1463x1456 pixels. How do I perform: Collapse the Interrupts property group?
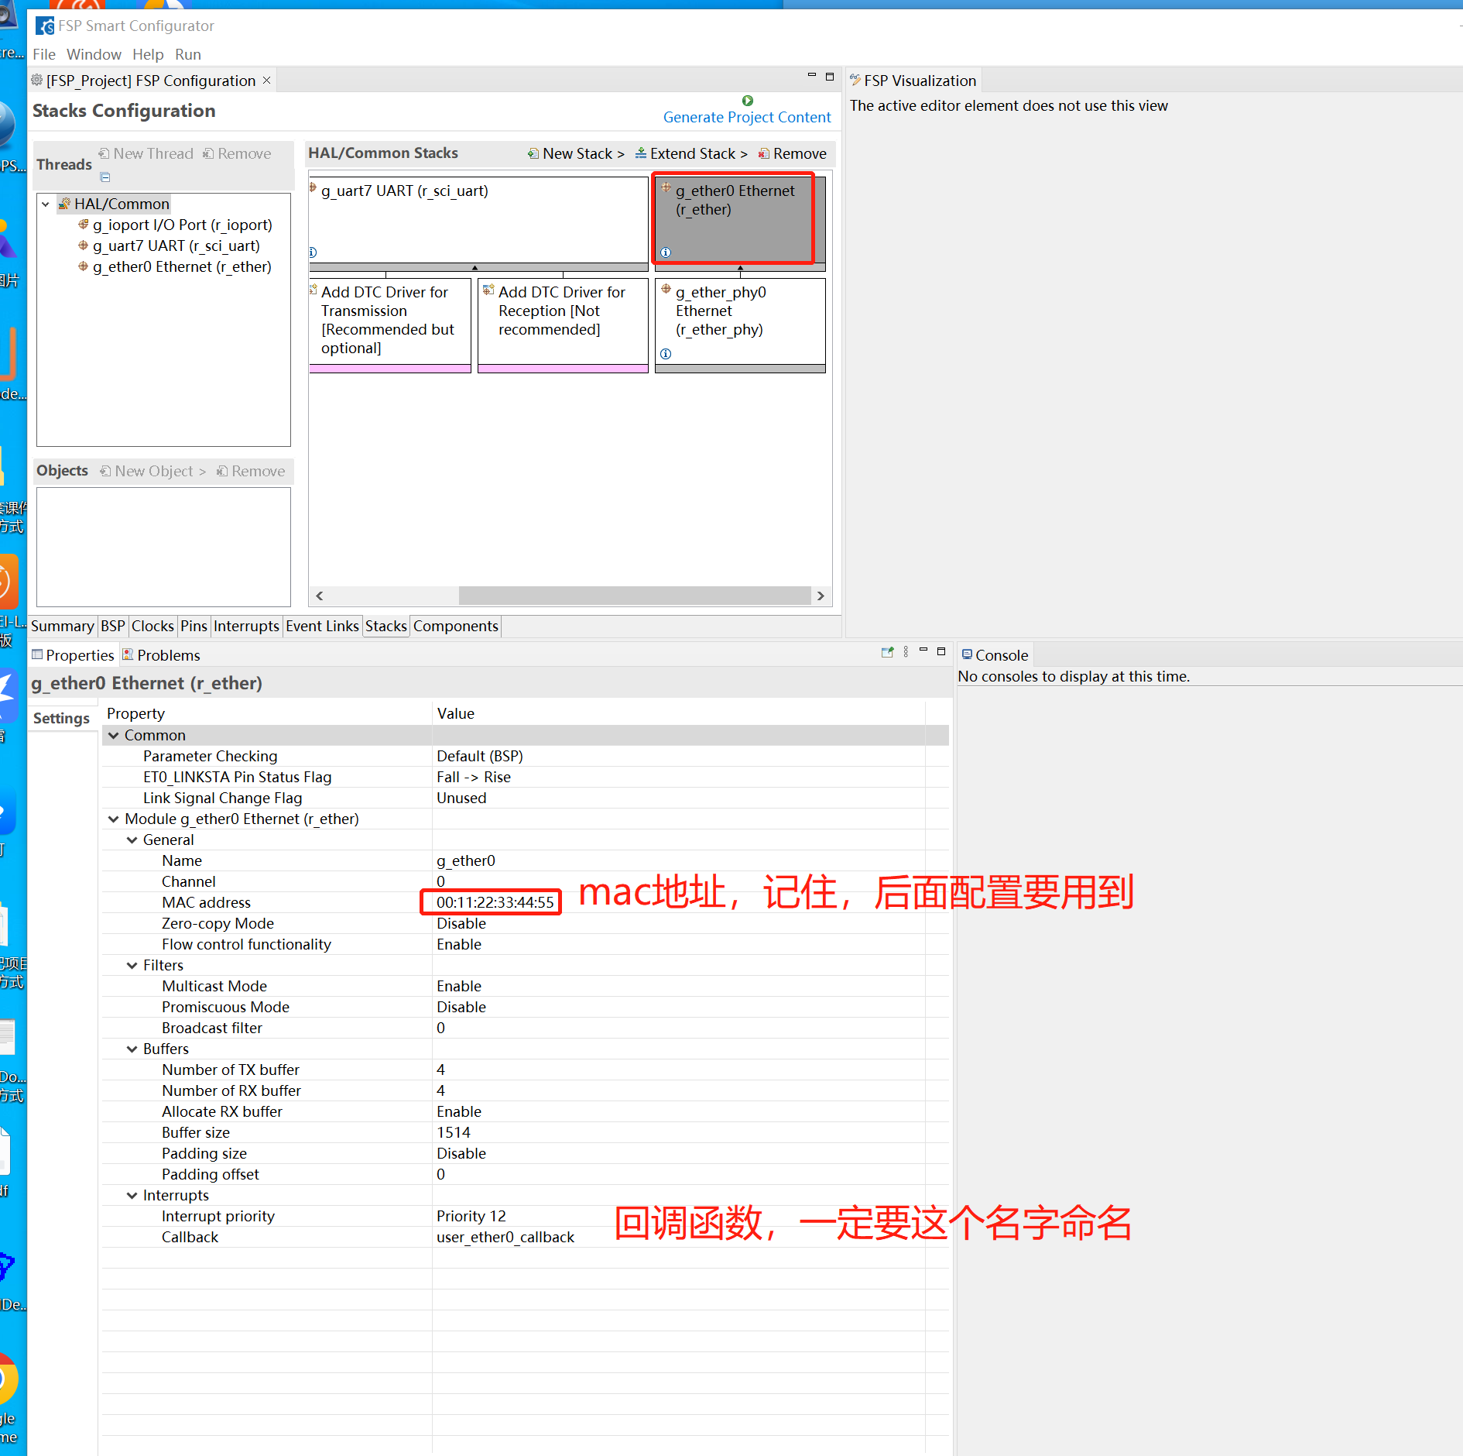tap(132, 1195)
